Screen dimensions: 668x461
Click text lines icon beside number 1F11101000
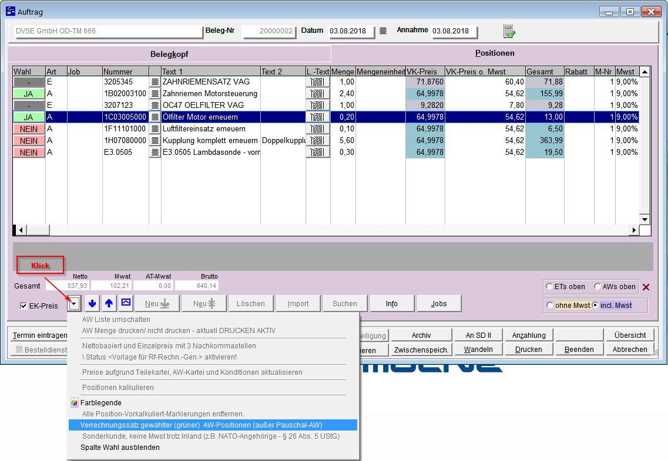point(155,128)
